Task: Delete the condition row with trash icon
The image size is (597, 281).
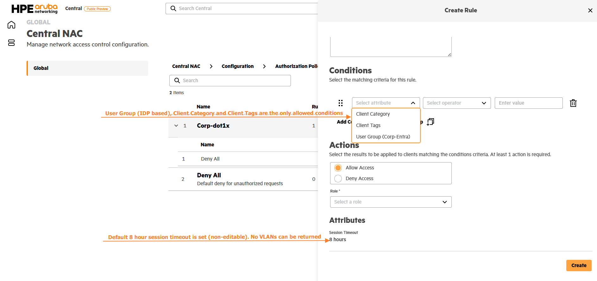Action: coord(573,103)
